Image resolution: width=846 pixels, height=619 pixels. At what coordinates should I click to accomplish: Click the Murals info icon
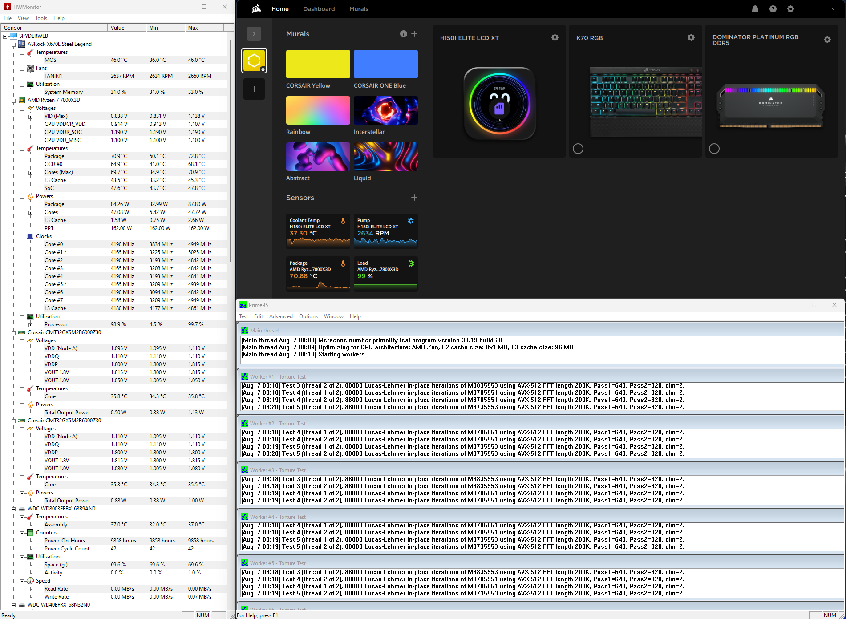tap(404, 34)
